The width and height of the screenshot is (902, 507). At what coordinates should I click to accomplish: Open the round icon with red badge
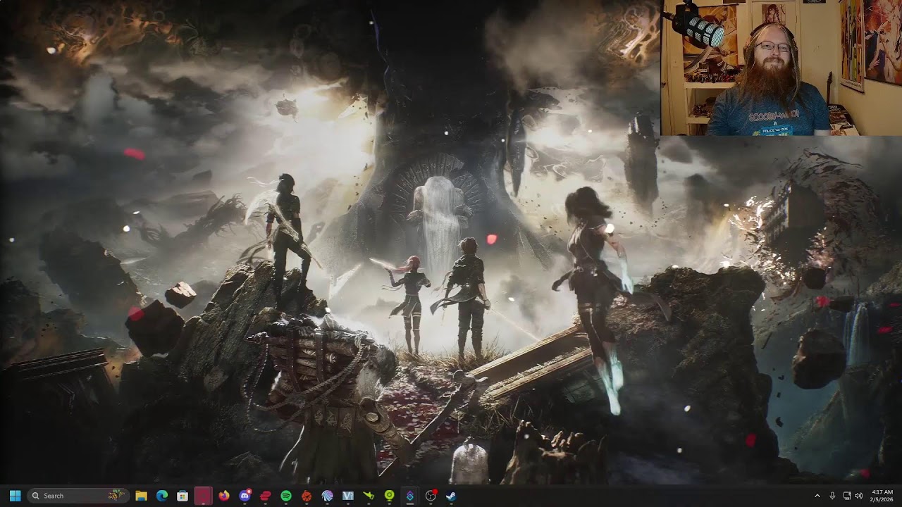point(431,496)
